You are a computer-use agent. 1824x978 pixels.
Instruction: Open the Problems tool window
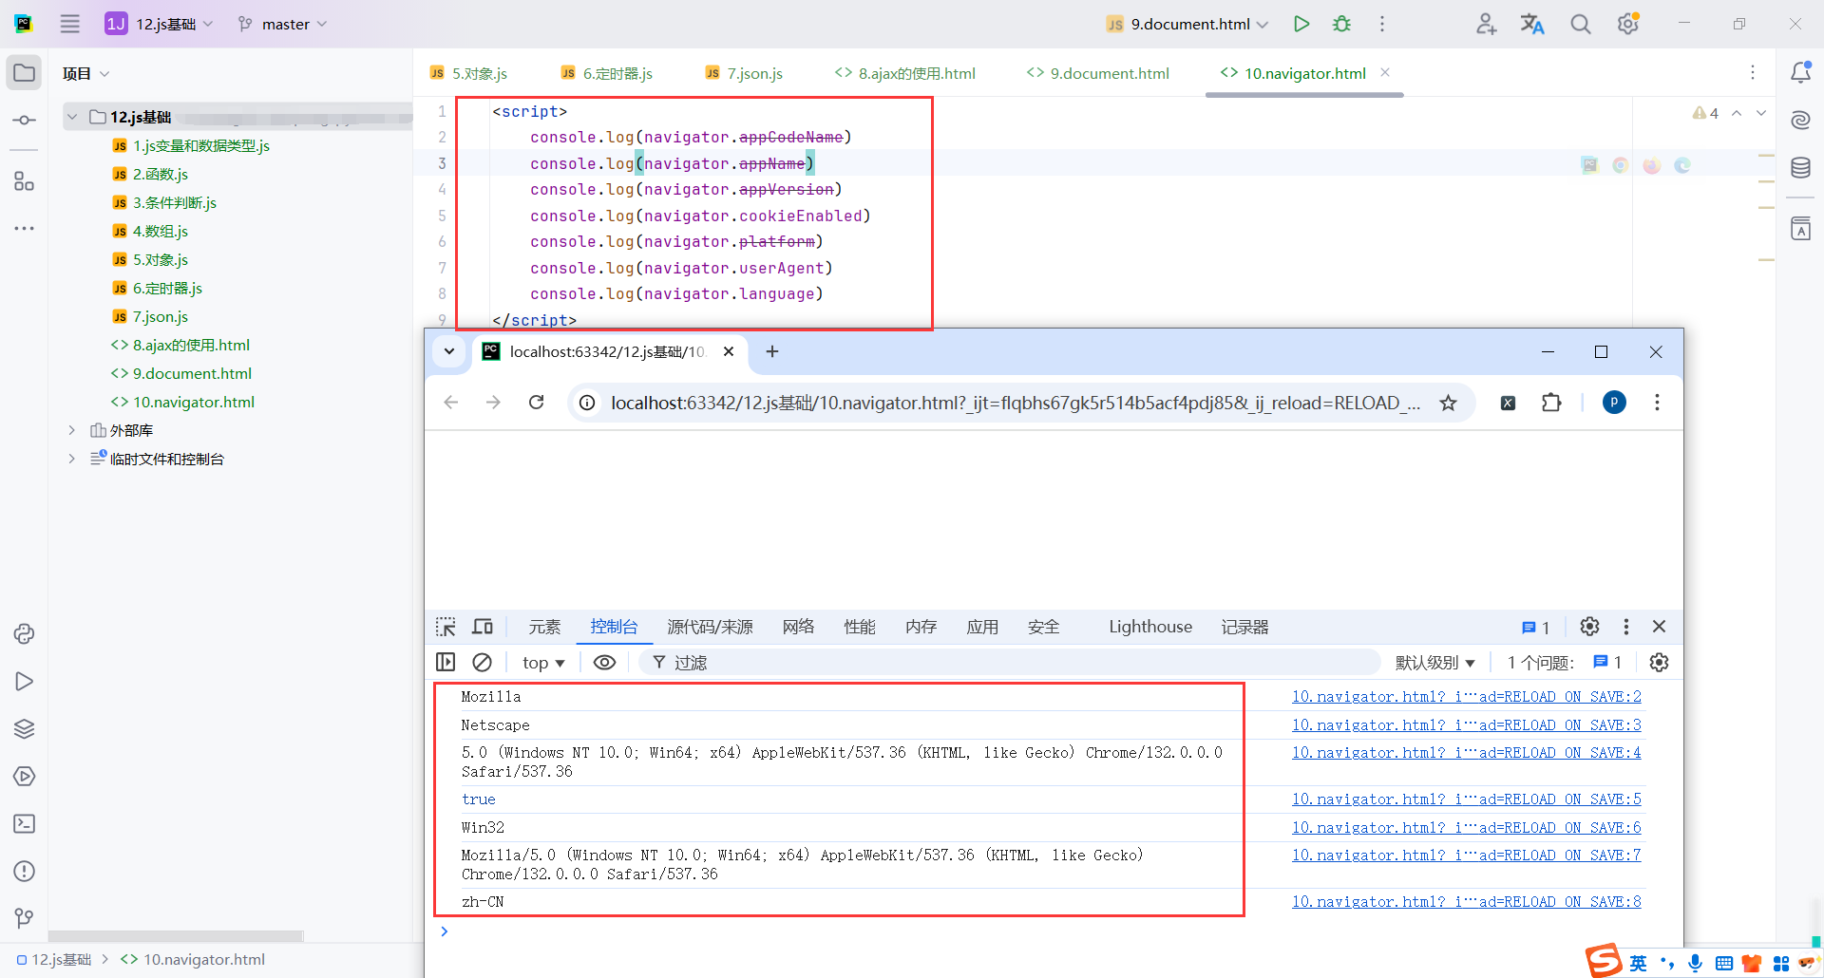24,872
